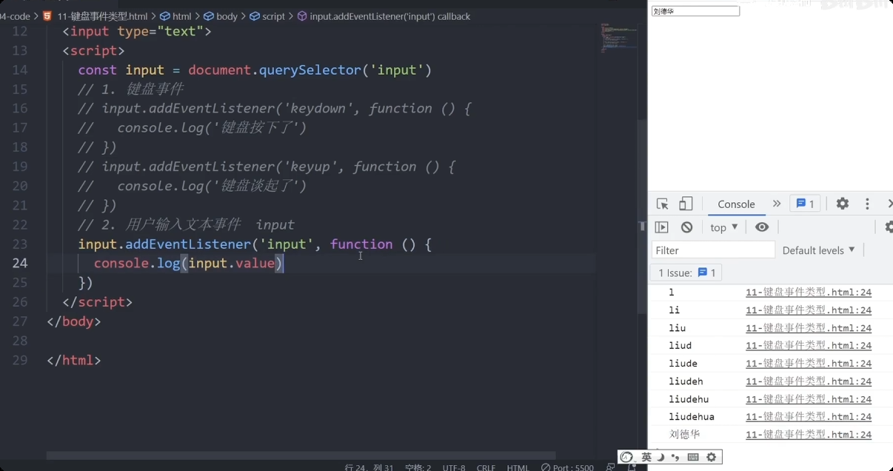This screenshot has height=471, width=893.
Task: Select the inspect element picker icon
Action: point(663,204)
